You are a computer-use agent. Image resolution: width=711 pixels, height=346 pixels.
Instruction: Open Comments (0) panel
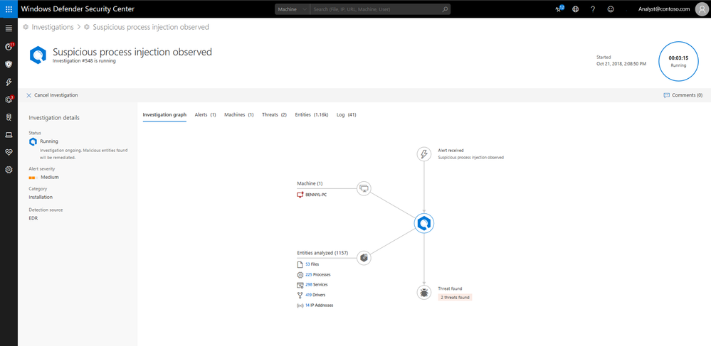pos(683,95)
